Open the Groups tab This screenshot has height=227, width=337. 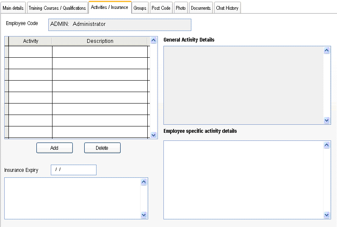click(x=140, y=8)
